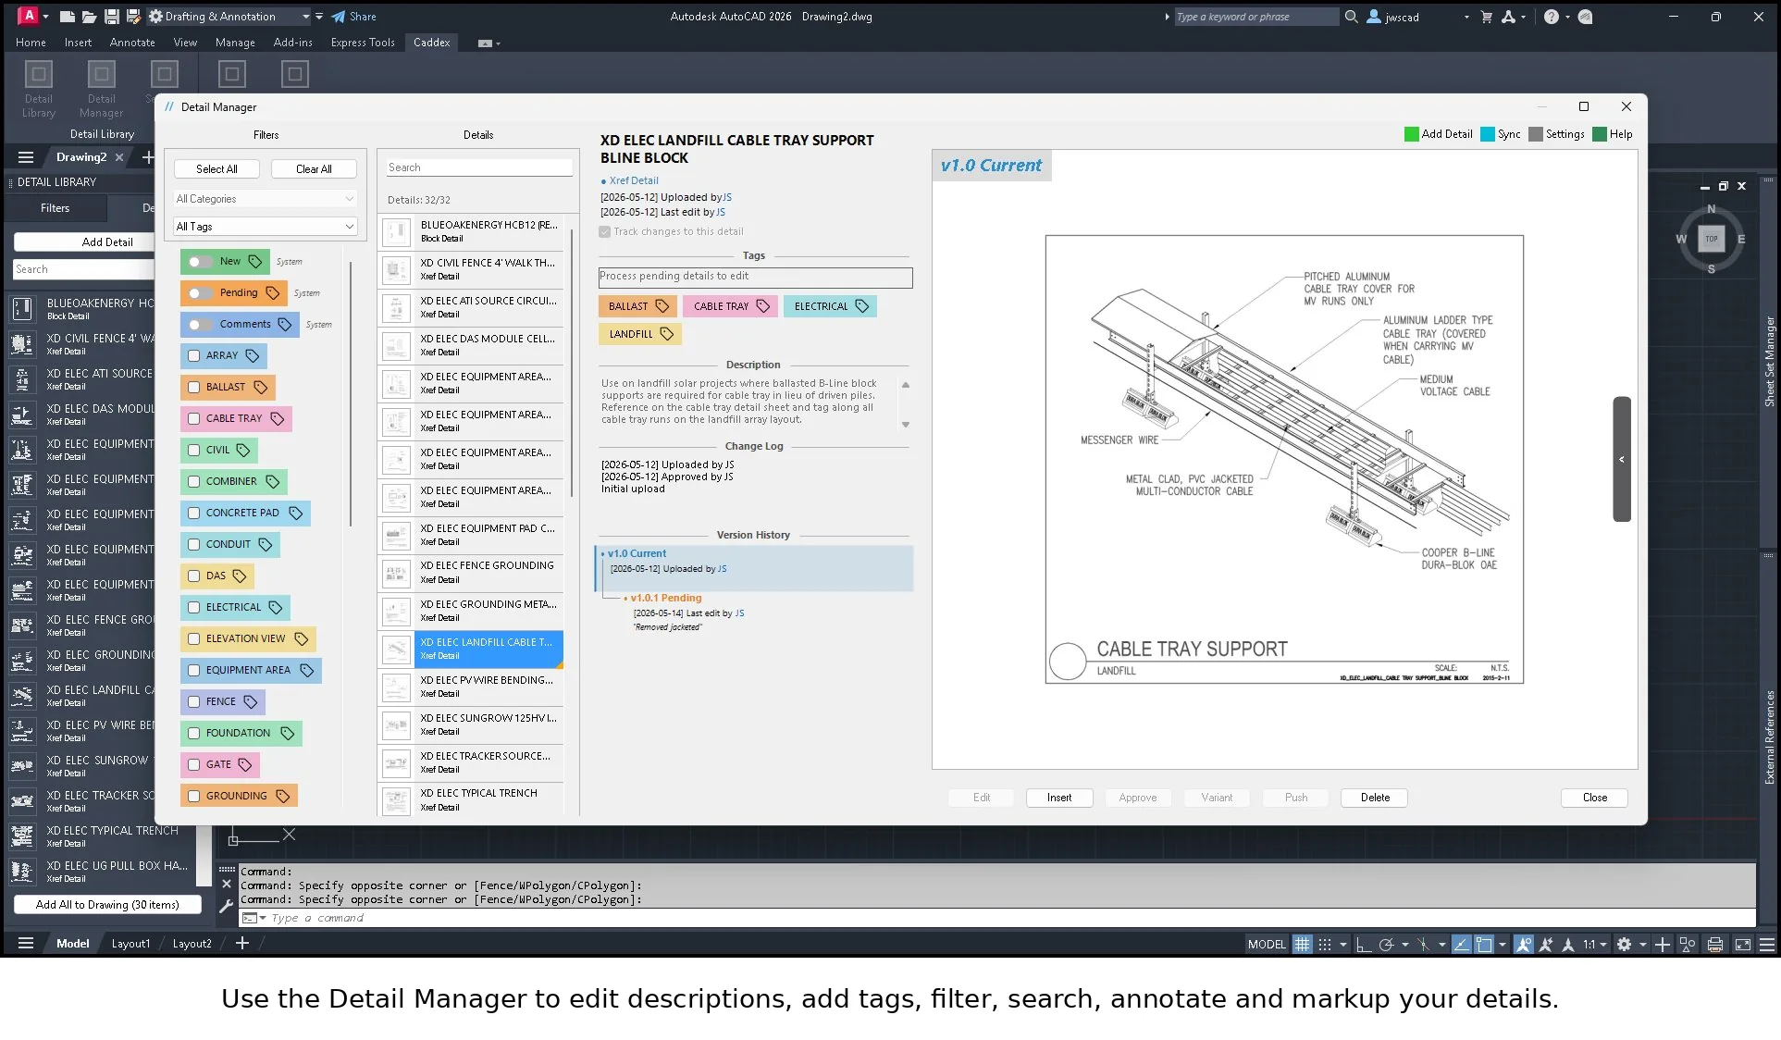Screen dimensions: 1781x1040
Task: Check the ARRAY tag filter checkbox
Action: 193,355
